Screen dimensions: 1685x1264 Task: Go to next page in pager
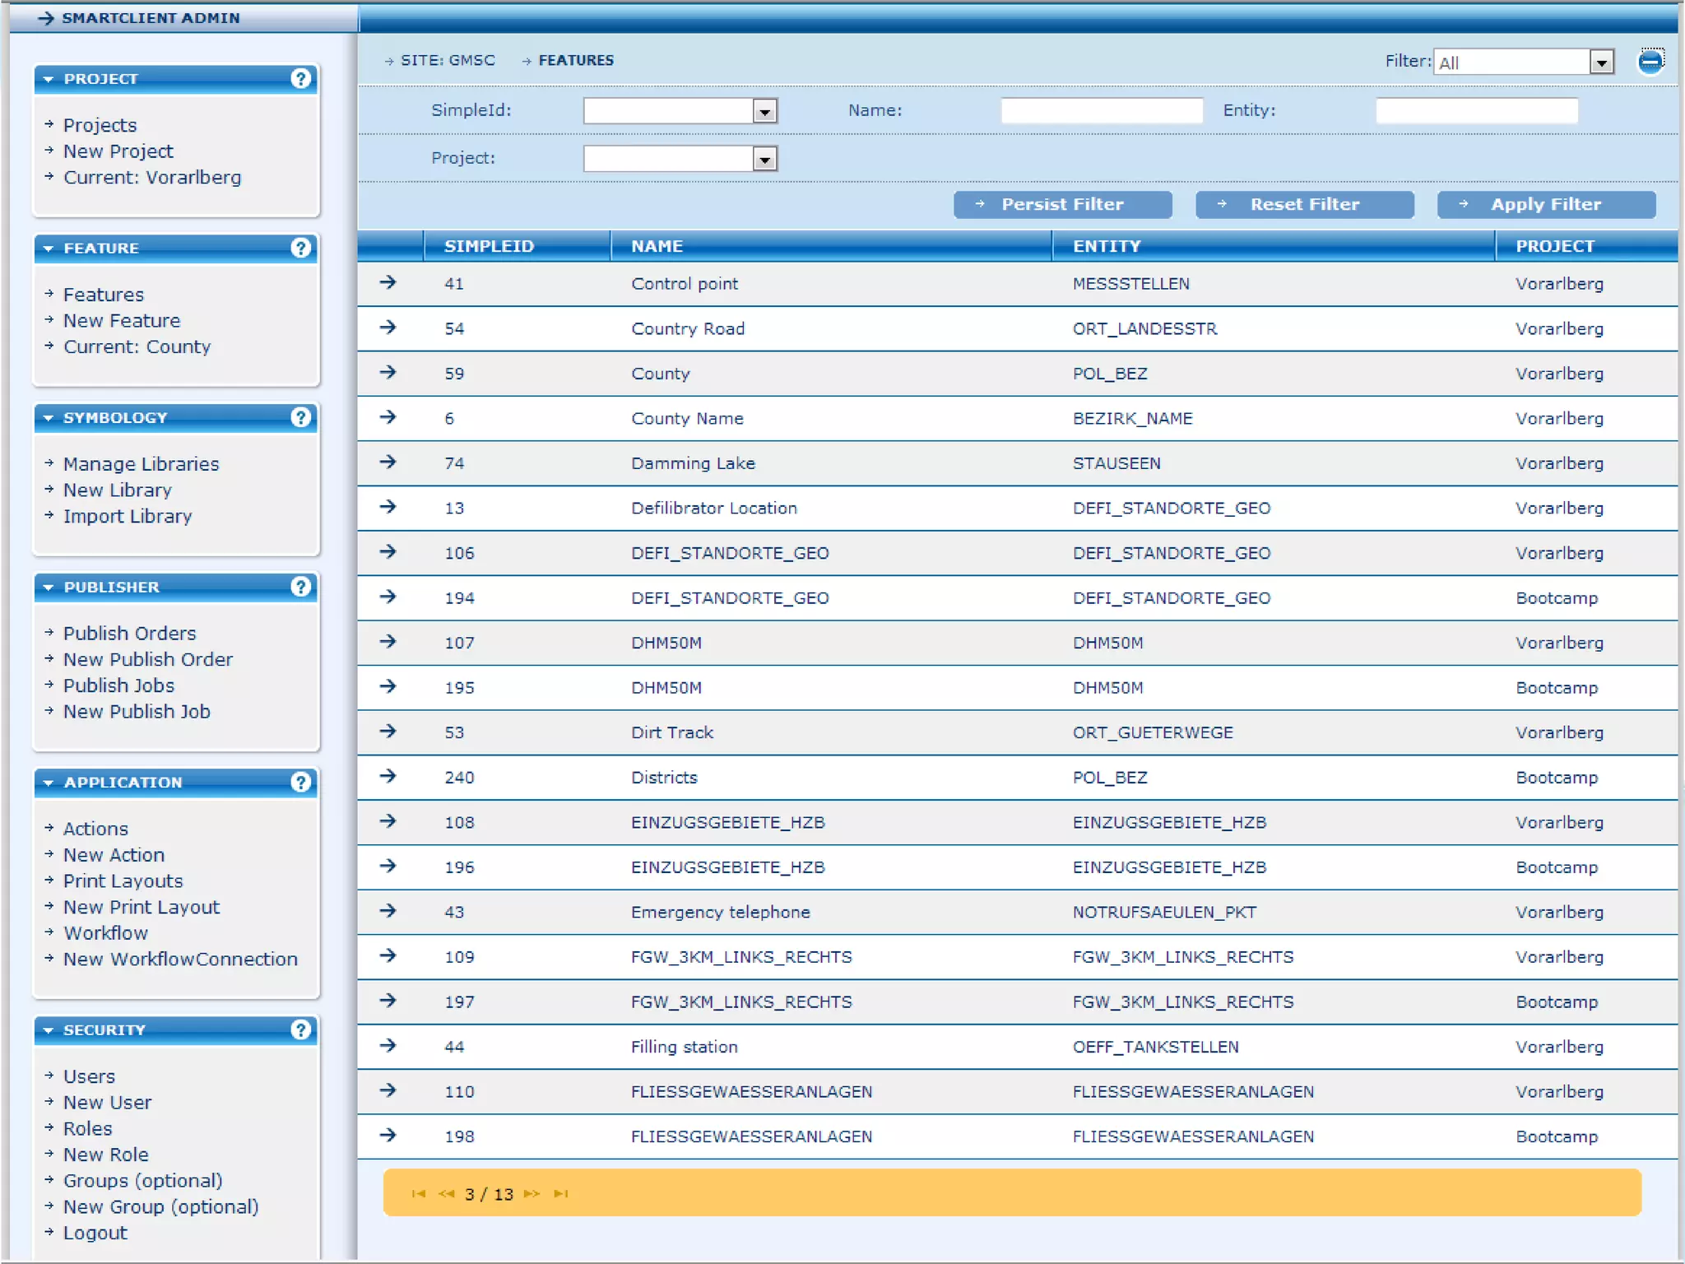[531, 1193]
